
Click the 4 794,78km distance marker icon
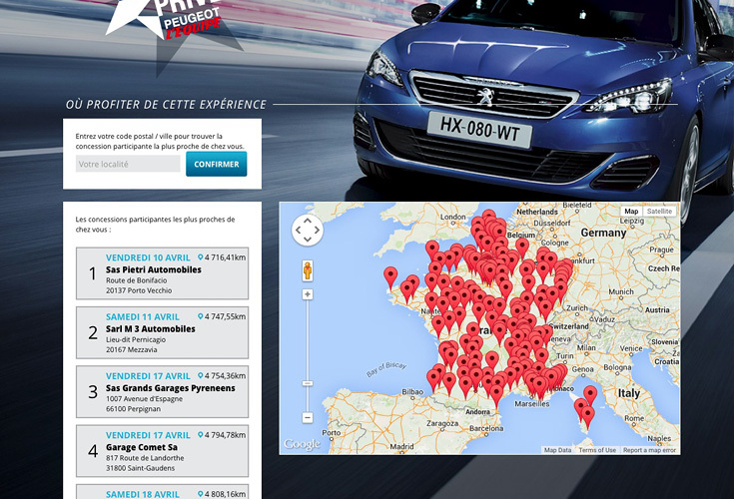(x=201, y=435)
